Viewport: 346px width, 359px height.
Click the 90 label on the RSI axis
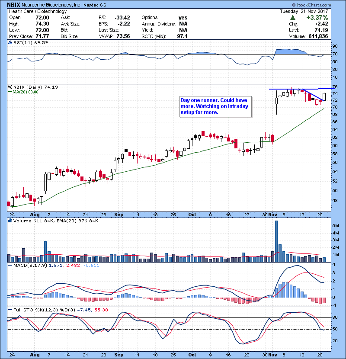pos(335,46)
